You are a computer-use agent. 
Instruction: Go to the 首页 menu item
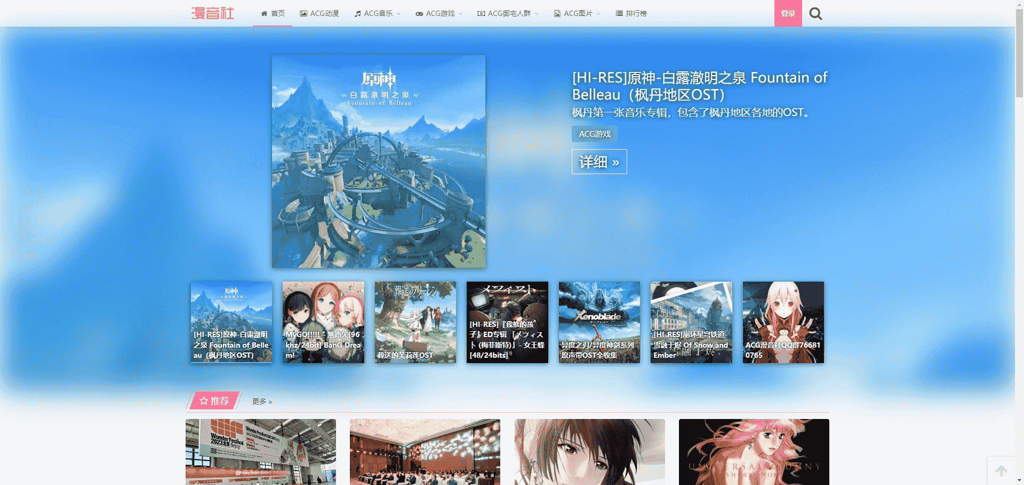pos(273,13)
